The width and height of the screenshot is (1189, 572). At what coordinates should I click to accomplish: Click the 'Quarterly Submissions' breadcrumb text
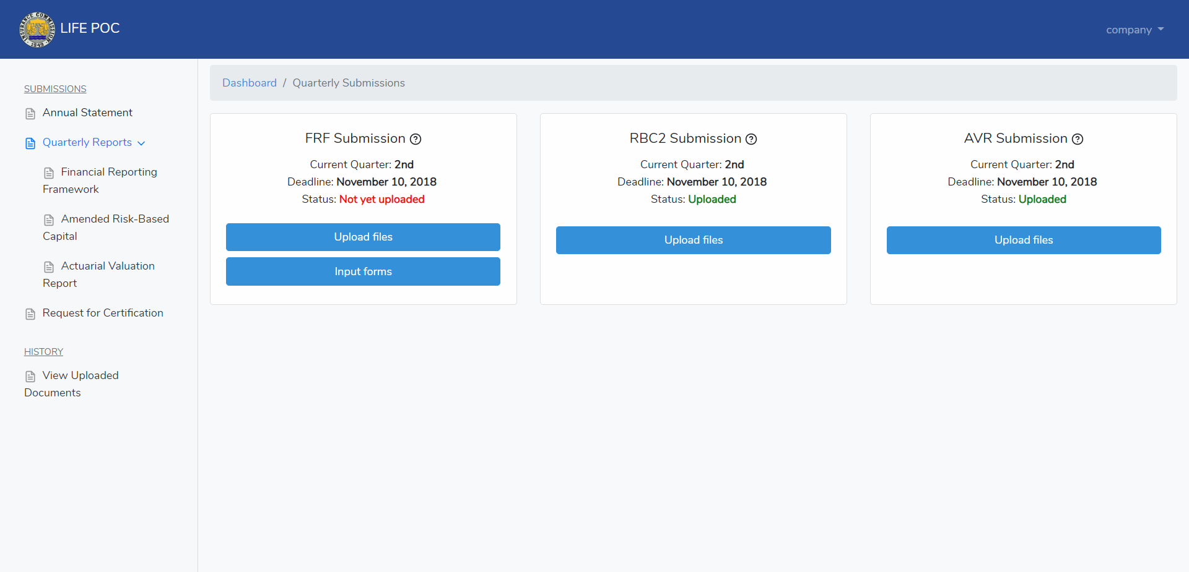[349, 83]
